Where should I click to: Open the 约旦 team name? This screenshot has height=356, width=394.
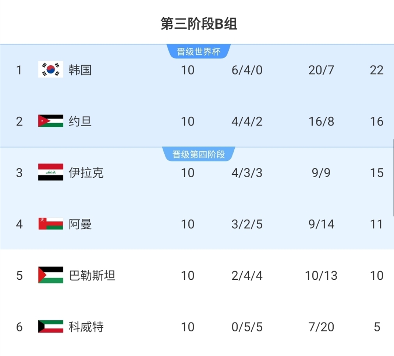80,121
